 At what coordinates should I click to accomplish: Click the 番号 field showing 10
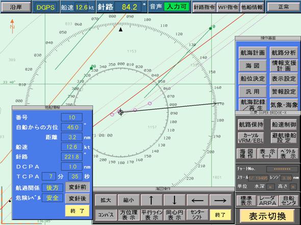(72, 118)
